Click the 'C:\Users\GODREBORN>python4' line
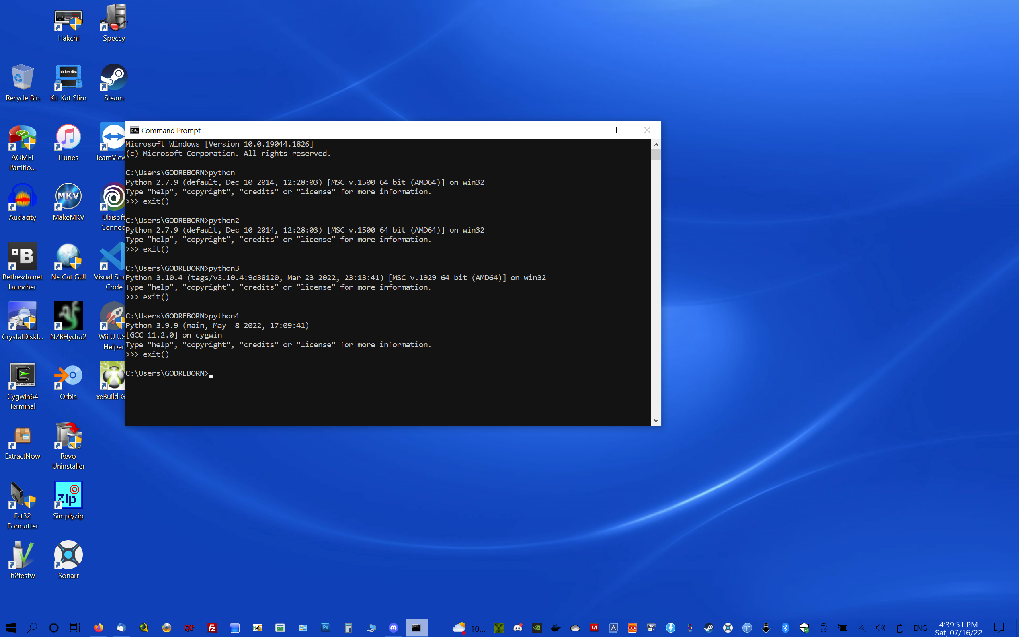 (182, 316)
